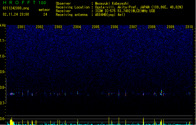The width and height of the screenshot is (196, 125).
Task: Click the 0.8 kHz frequency label
Action: pos(3,87)
